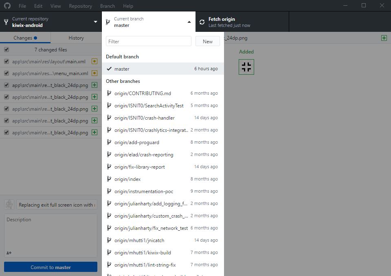The width and height of the screenshot is (391, 276).
Task: Click the modified status icon for menu_main.xml
Action: coord(94,73)
